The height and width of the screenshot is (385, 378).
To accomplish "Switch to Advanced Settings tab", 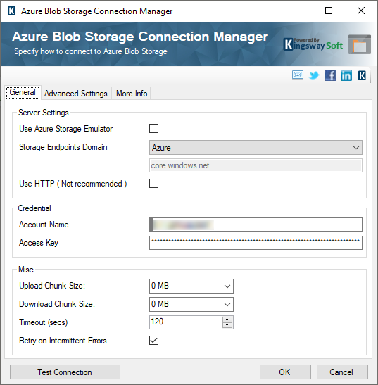I will pyautogui.click(x=76, y=94).
